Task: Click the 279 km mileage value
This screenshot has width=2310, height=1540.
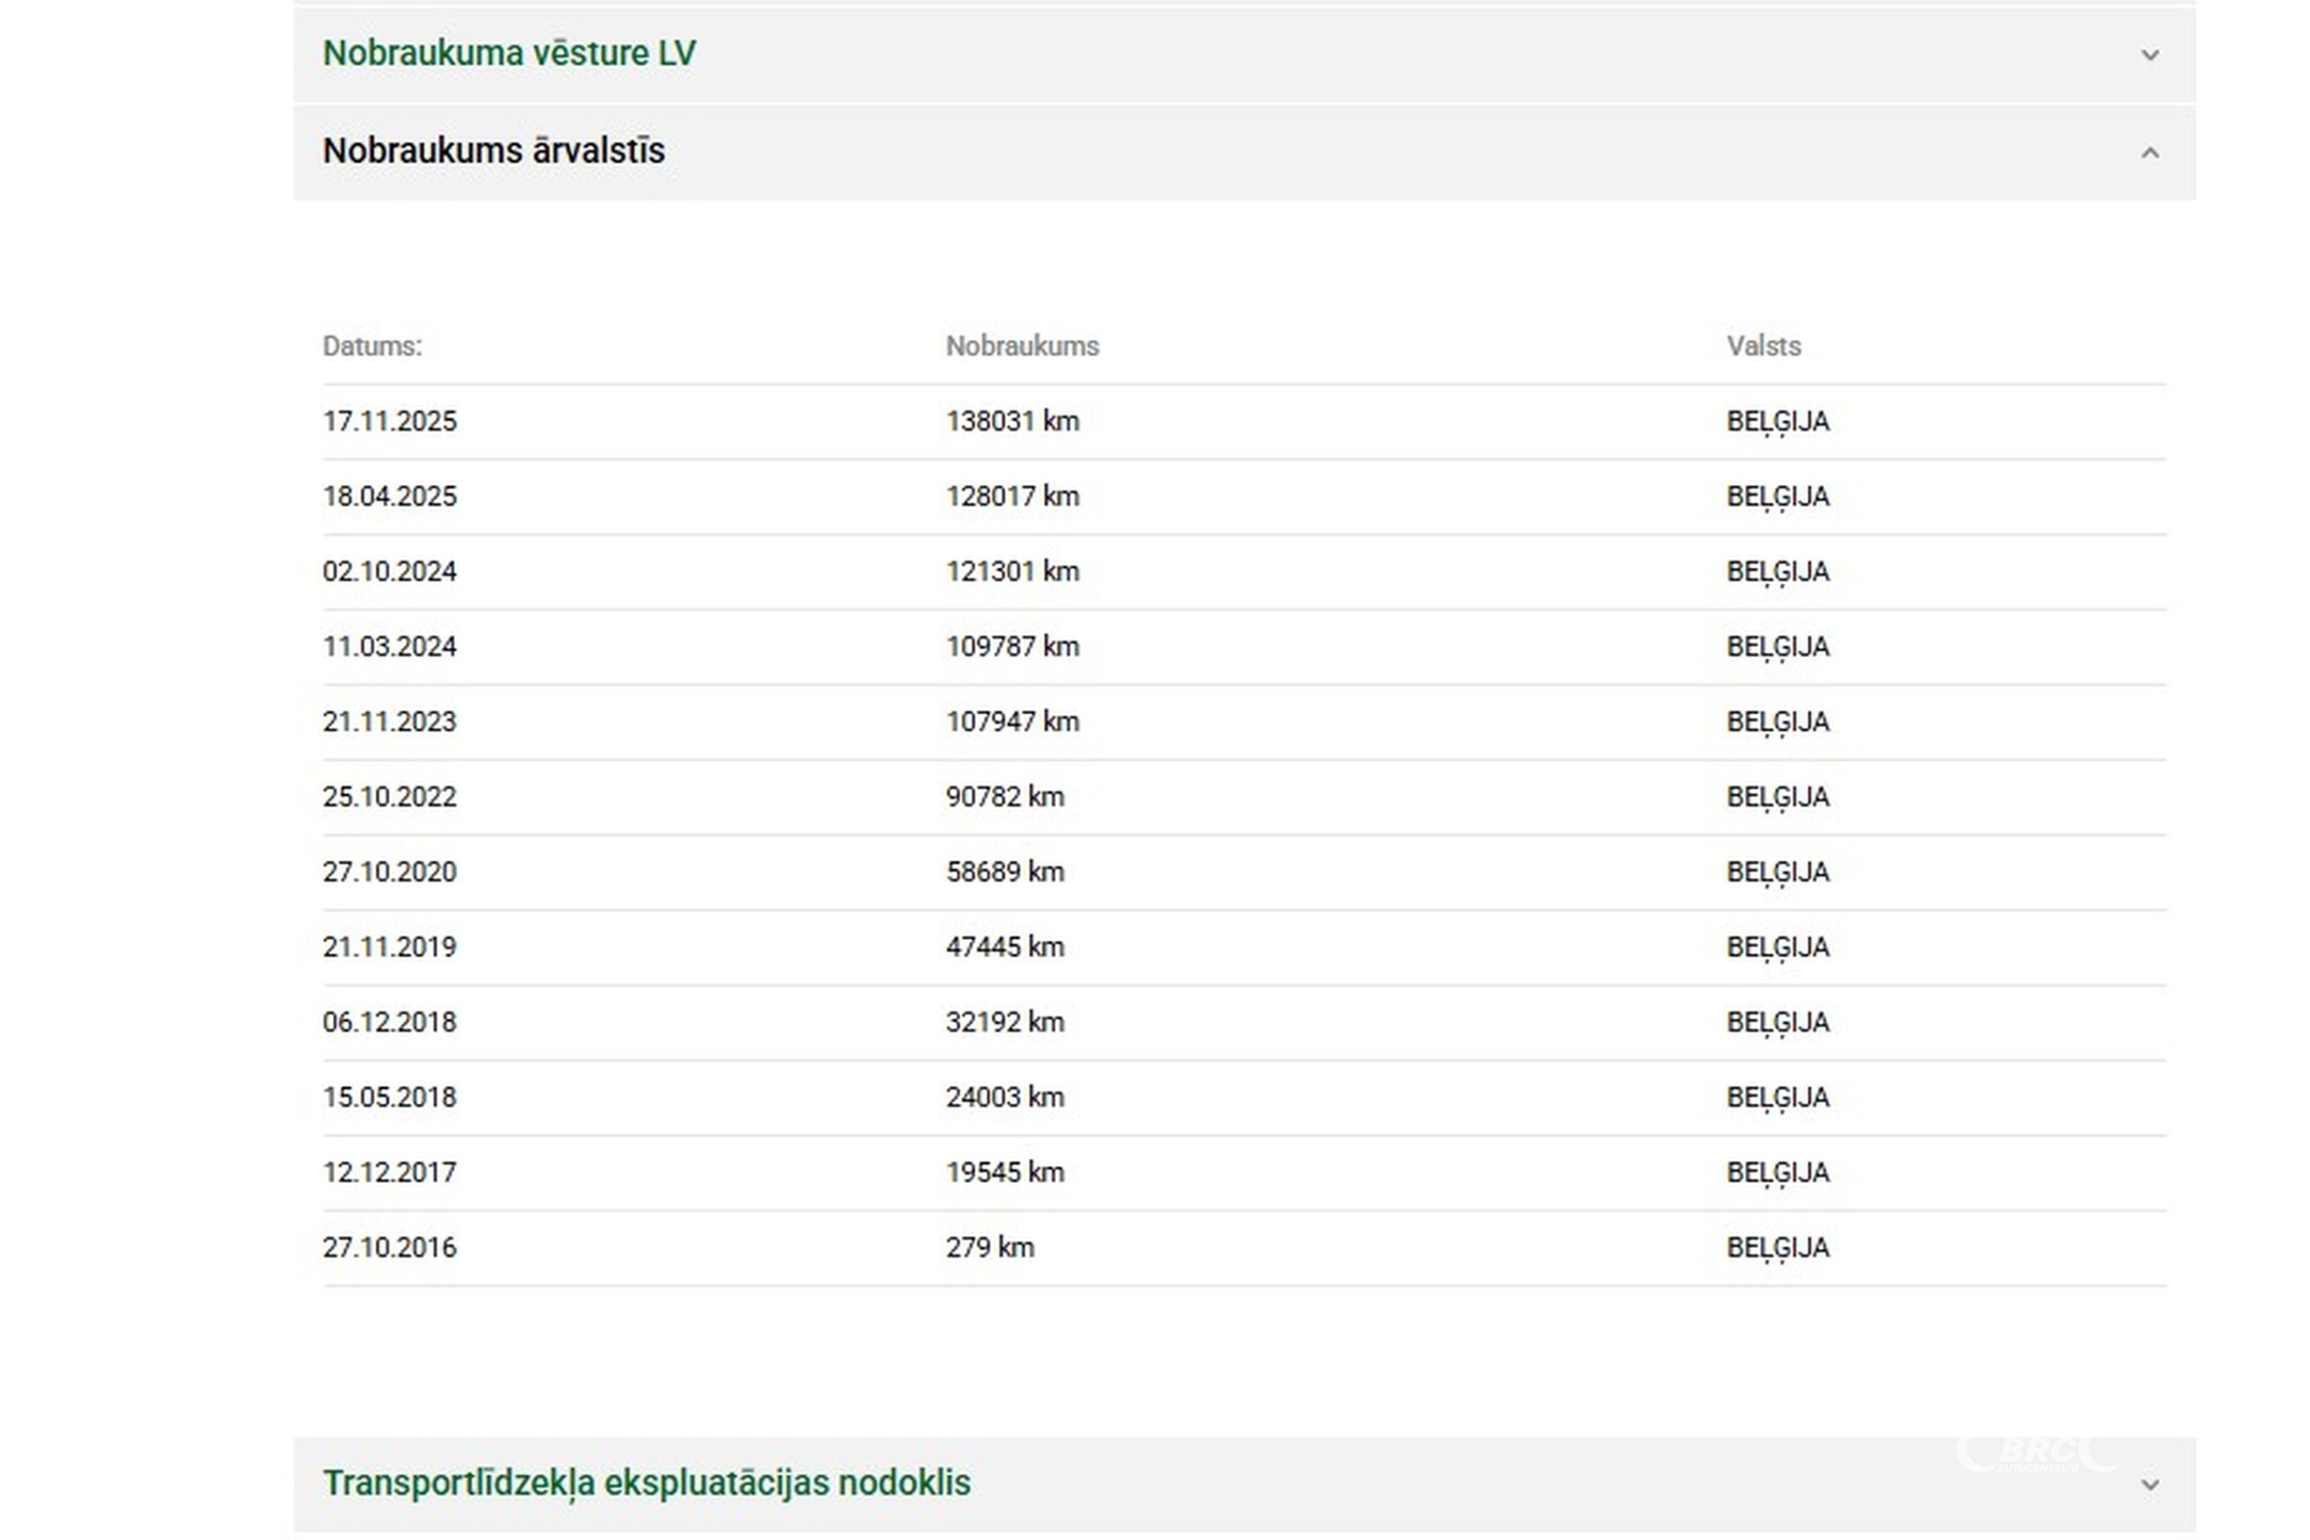Action: tap(989, 1247)
